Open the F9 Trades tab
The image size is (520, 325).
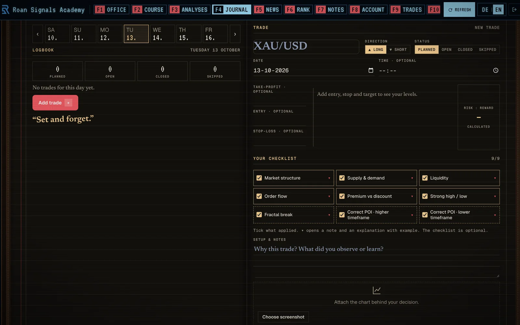(x=407, y=10)
